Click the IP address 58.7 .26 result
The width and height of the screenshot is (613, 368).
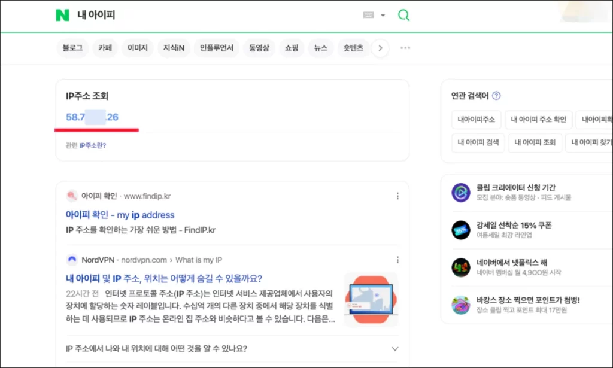(92, 117)
